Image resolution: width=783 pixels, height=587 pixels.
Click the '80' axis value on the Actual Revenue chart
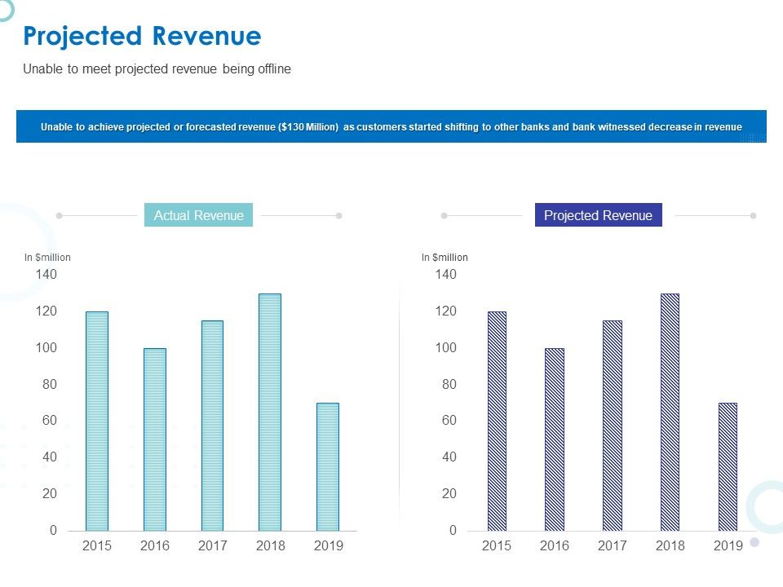coord(50,384)
